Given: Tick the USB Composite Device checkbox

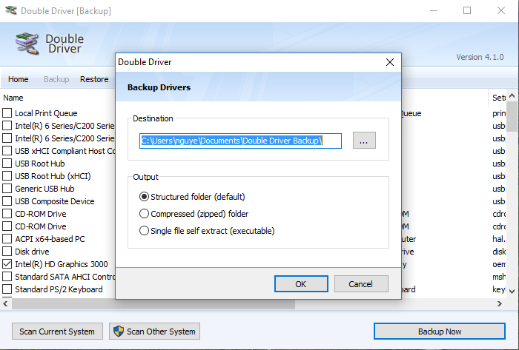Looking at the screenshot, I should (7, 201).
